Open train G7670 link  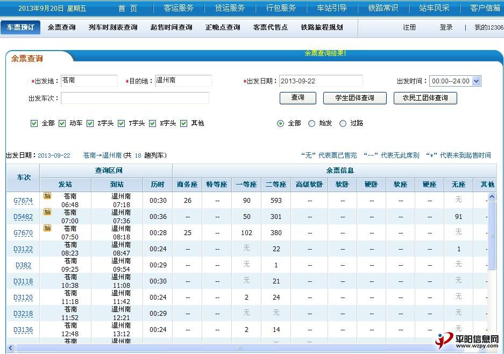(x=23, y=233)
